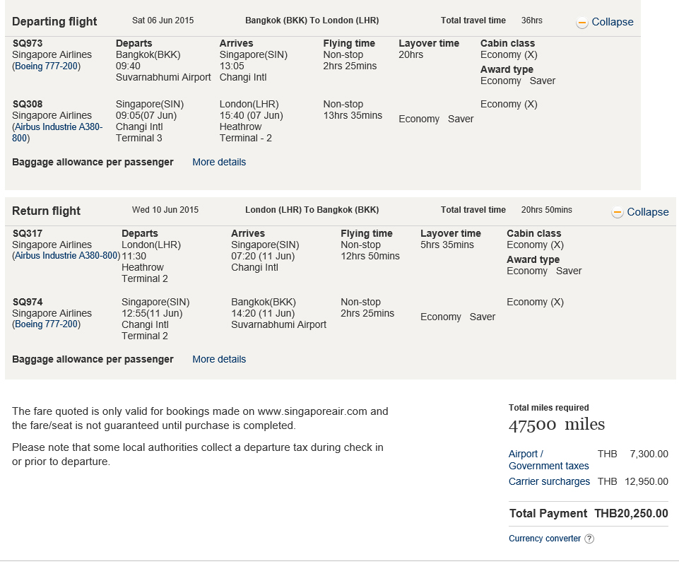
Task: Click the minus icon beside Departing flight Collapse
Action: click(x=582, y=23)
